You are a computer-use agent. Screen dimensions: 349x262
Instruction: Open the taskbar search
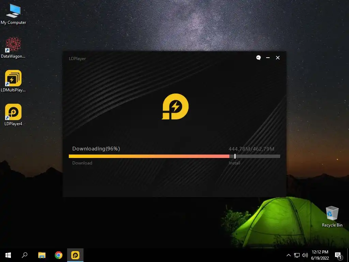point(25,255)
